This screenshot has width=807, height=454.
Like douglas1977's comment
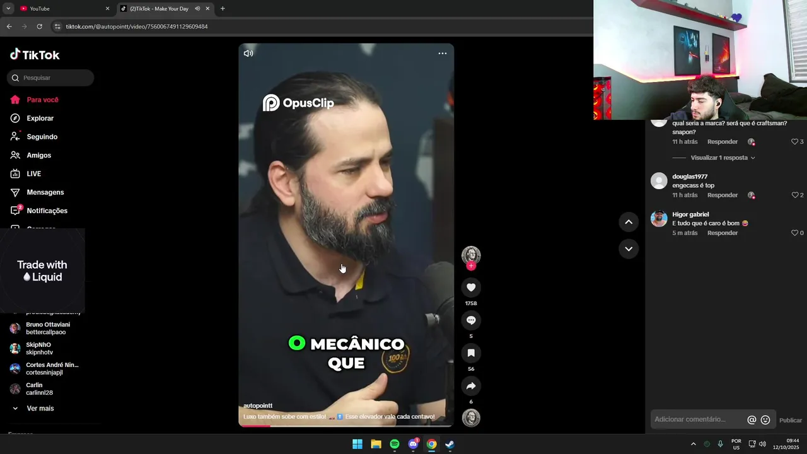coord(795,195)
